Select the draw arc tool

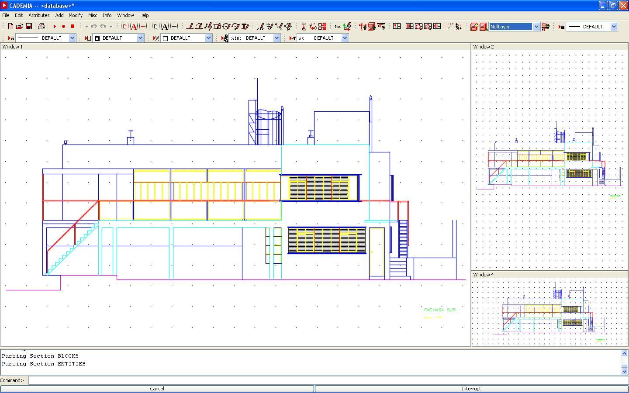[x=235, y=27]
